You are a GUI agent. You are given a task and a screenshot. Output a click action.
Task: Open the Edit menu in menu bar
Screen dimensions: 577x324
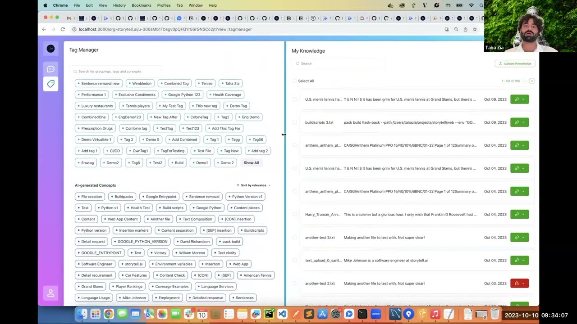click(x=89, y=5)
